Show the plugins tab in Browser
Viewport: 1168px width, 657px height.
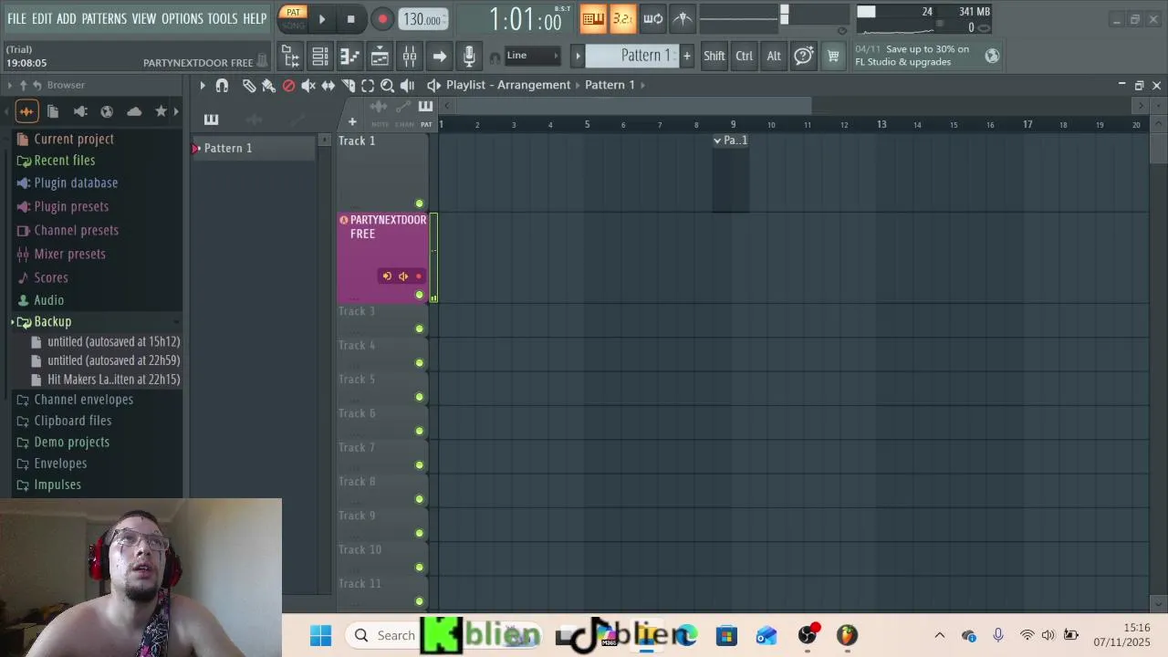[80, 111]
